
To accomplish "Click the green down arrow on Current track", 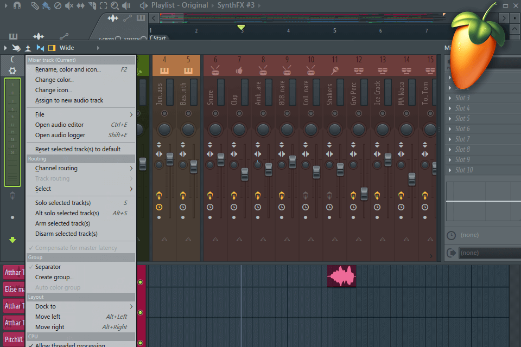I will point(12,240).
